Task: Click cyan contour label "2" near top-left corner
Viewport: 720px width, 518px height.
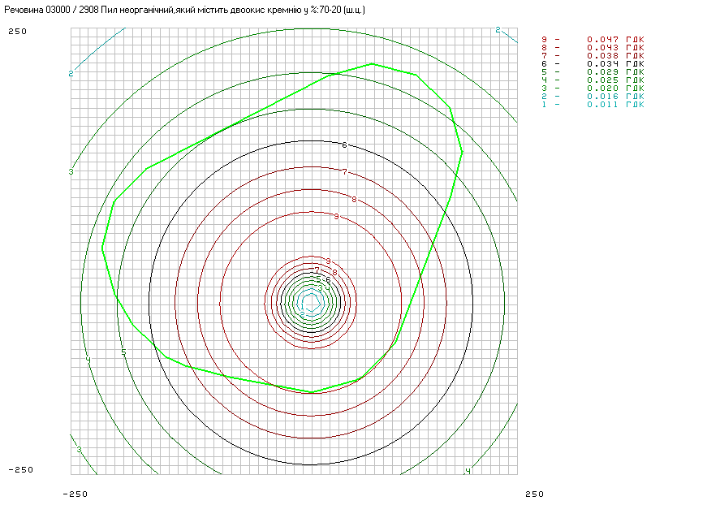Action: pos(71,73)
